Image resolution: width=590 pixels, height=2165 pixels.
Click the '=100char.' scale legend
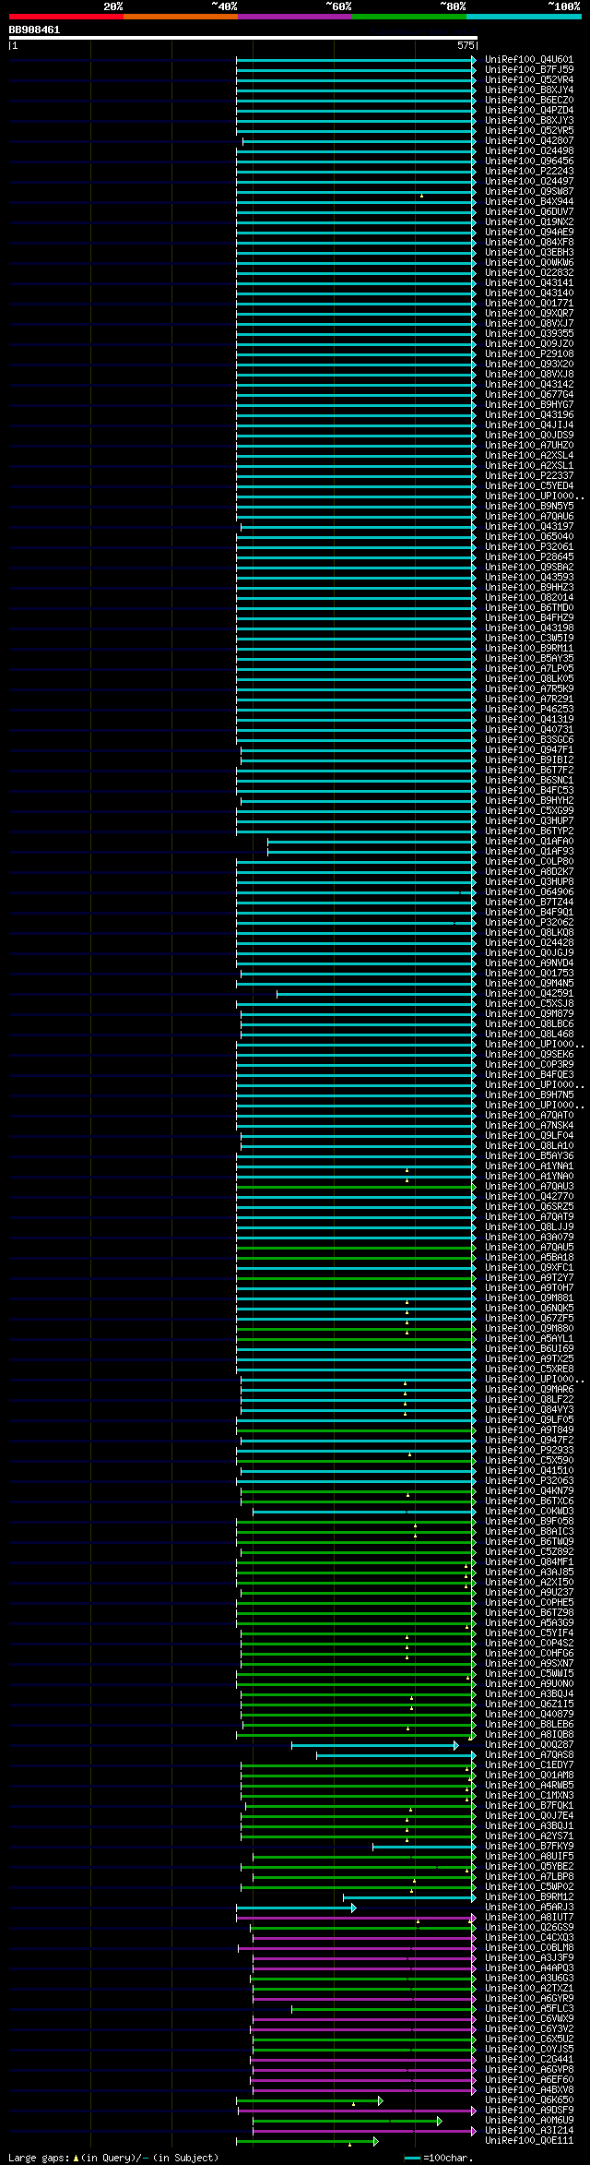(440, 2158)
